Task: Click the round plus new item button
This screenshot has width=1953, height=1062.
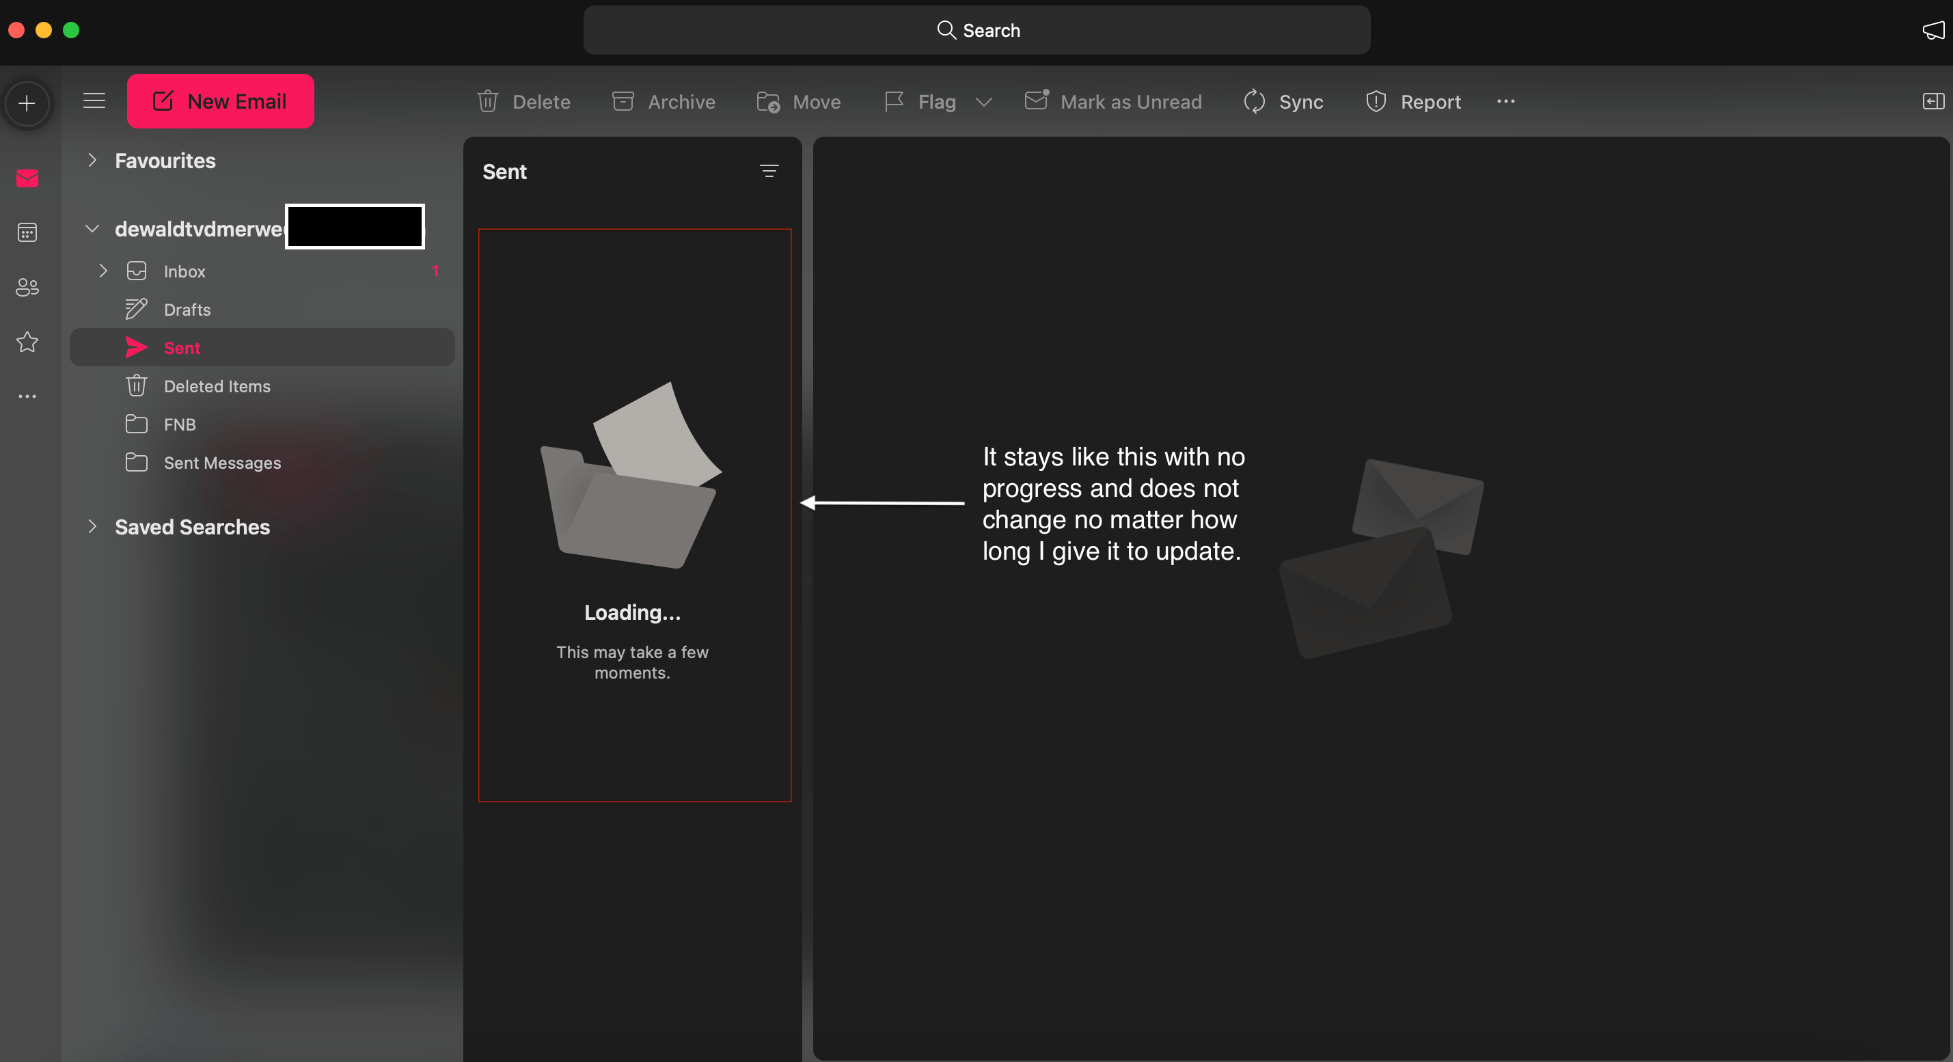Action: pyautogui.click(x=27, y=103)
